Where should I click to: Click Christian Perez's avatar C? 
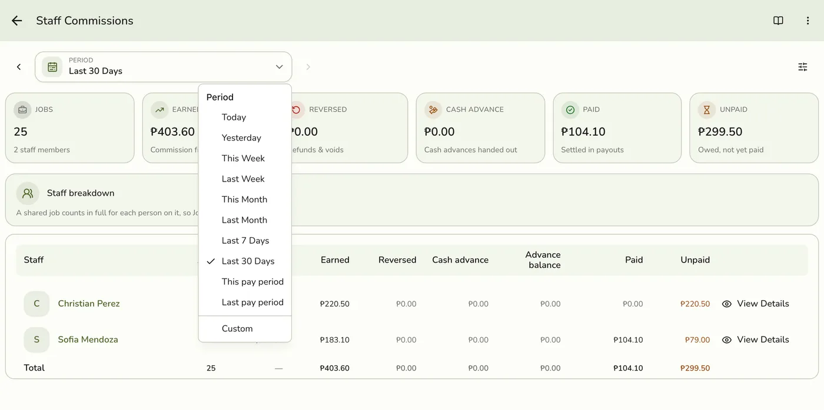[x=36, y=304]
